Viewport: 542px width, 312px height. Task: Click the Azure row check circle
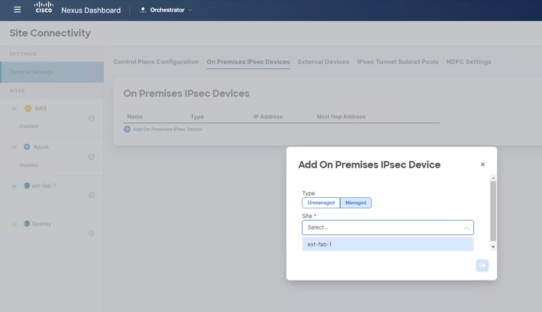click(x=91, y=157)
